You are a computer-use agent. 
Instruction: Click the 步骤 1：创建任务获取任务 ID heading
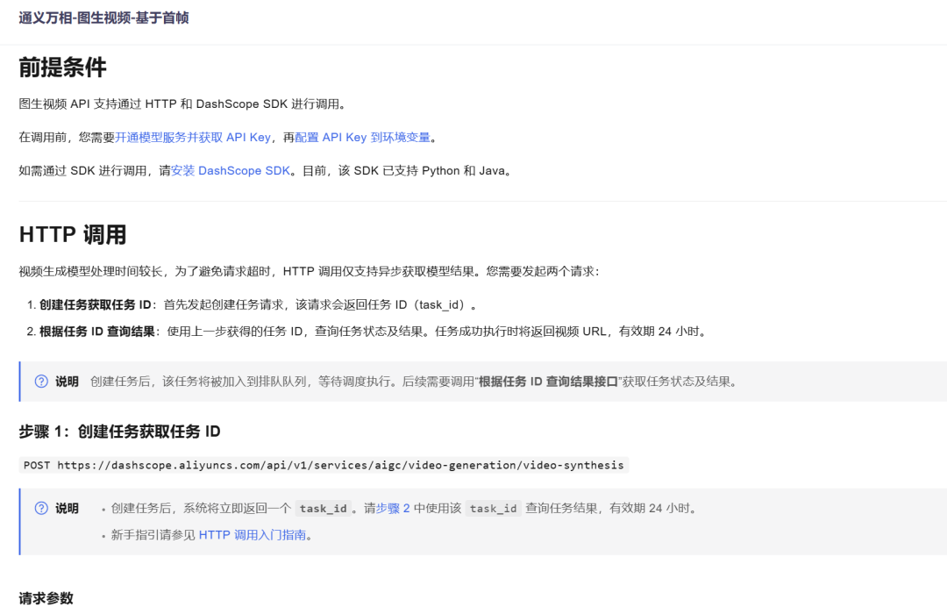click(119, 432)
